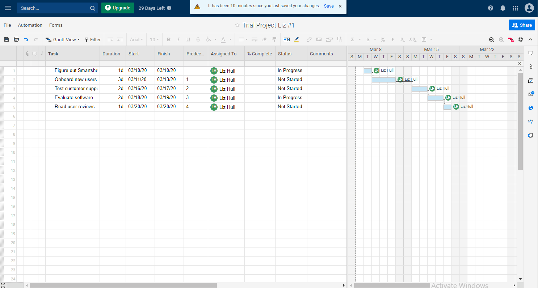Click the Share button

522,25
